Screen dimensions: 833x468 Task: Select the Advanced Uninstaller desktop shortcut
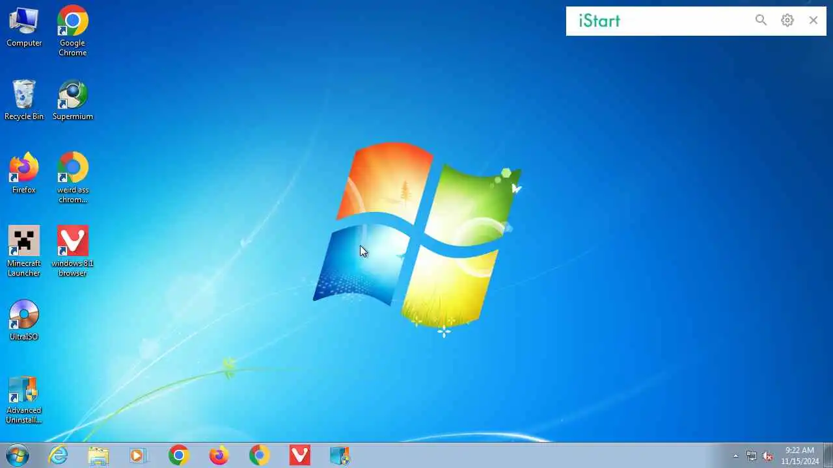click(x=24, y=398)
